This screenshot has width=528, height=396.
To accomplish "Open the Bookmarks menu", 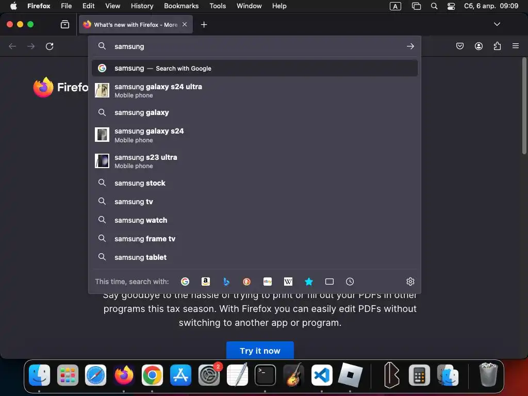I will 181,6.
